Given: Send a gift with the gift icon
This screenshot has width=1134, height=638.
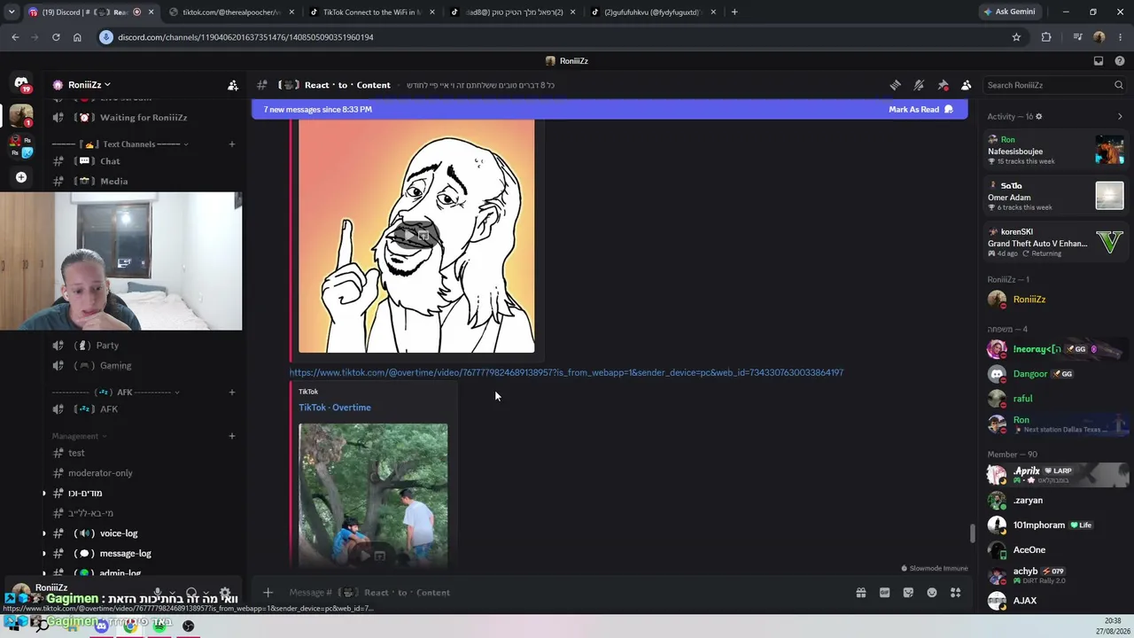Looking at the screenshot, I should tap(860, 593).
